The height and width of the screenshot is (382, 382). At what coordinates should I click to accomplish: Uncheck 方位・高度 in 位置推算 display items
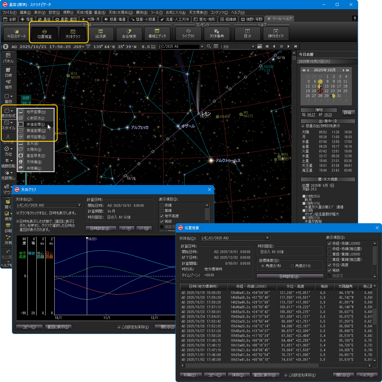pos(329,265)
